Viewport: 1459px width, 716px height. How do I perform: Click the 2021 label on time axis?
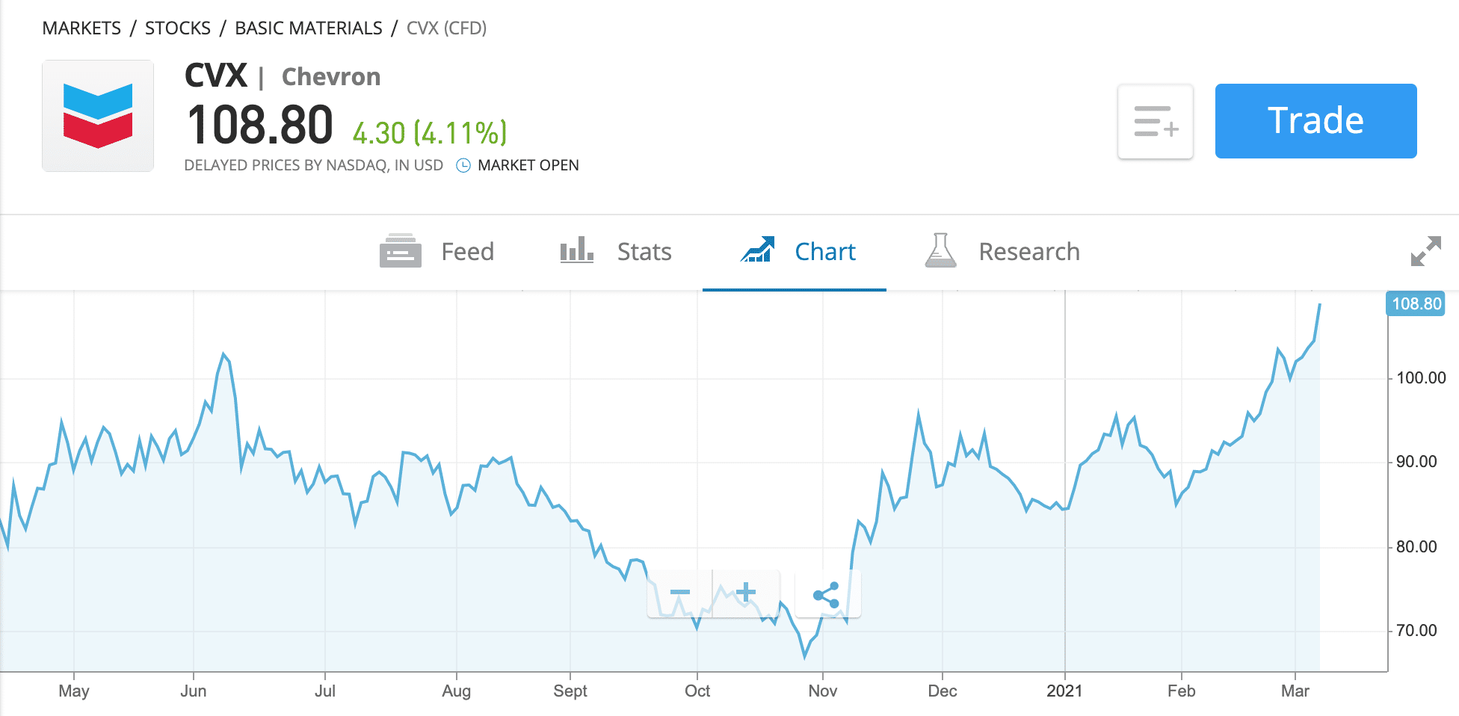pyautogui.click(x=1064, y=691)
